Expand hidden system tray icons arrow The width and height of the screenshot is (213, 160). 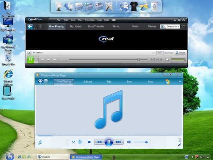point(192,157)
